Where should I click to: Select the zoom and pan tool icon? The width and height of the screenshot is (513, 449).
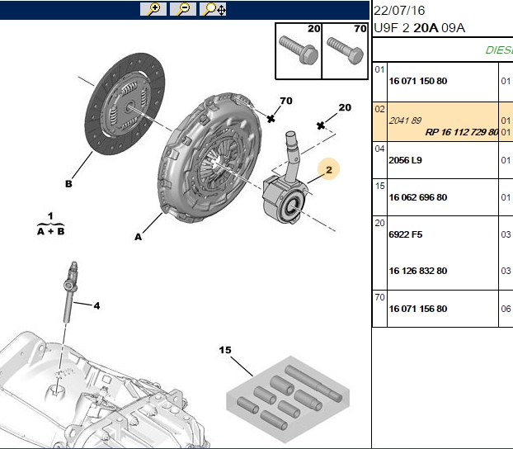pos(213,9)
